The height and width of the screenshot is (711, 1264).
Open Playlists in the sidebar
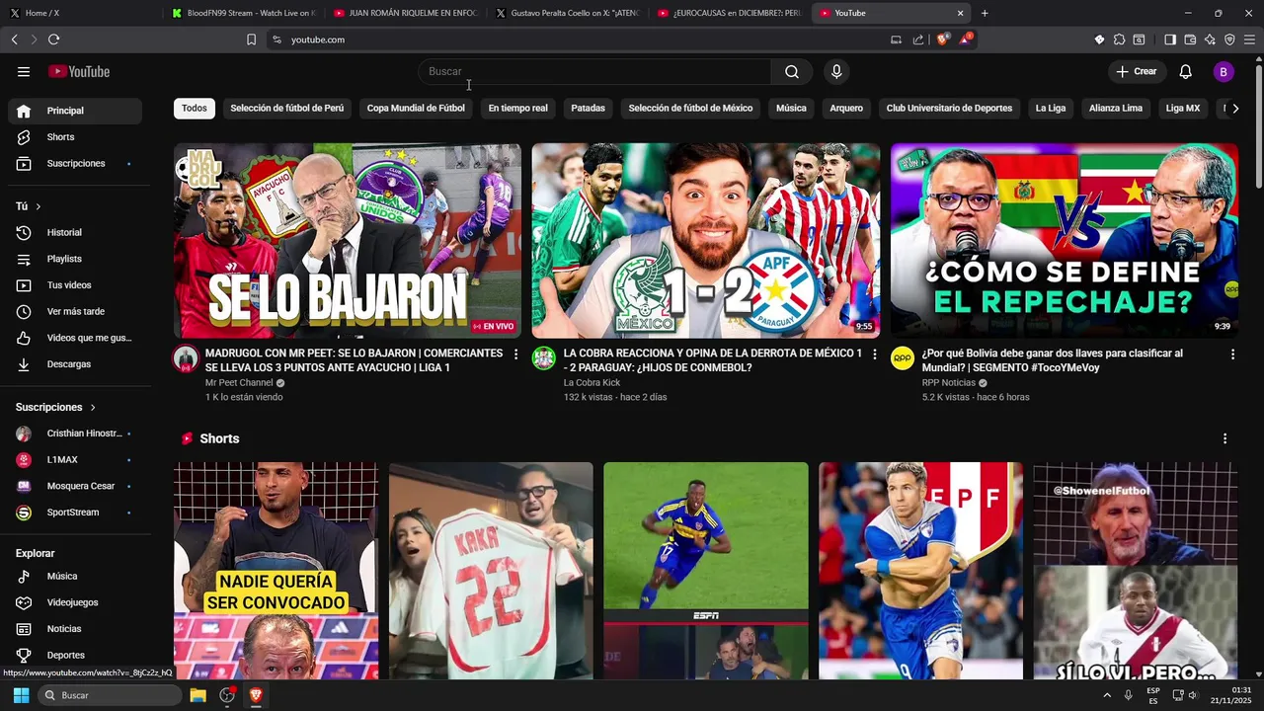coord(74,259)
